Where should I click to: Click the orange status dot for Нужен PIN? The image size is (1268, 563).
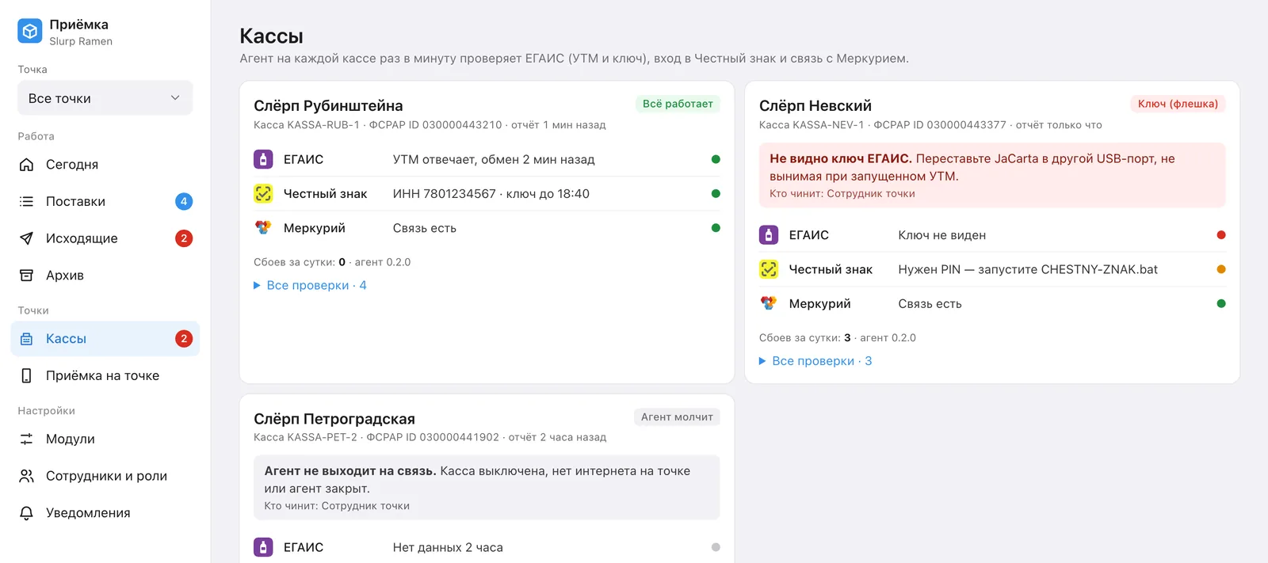1221,269
